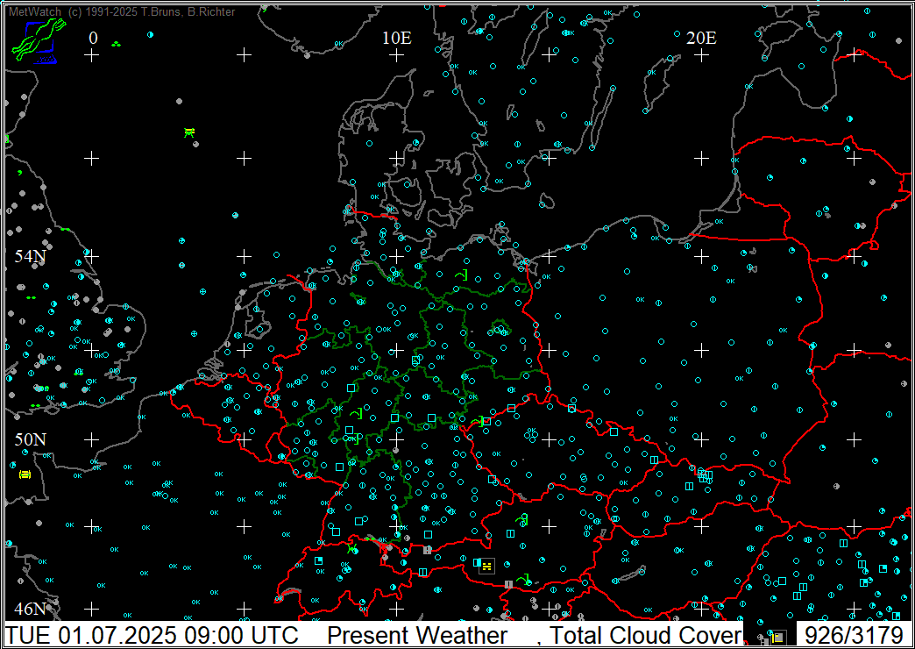Click the cyan square cluster in southern Poland
The height and width of the screenshot is (649, 915).
point(705,475)
